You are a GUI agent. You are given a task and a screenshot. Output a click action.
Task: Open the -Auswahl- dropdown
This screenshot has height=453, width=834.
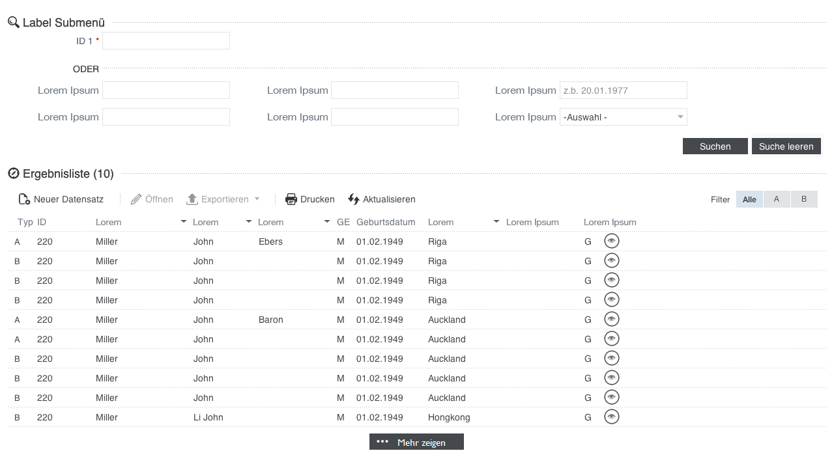[623, 117]
